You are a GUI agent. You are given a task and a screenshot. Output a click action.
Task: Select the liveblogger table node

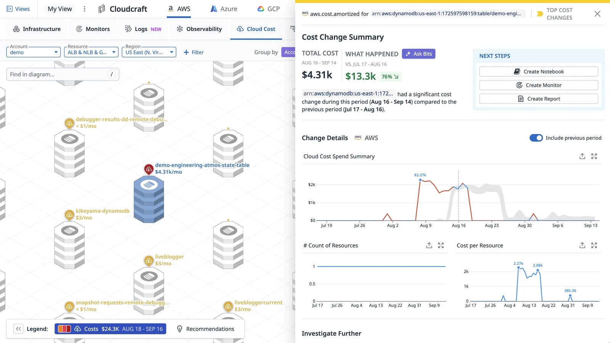coord(149,292)
